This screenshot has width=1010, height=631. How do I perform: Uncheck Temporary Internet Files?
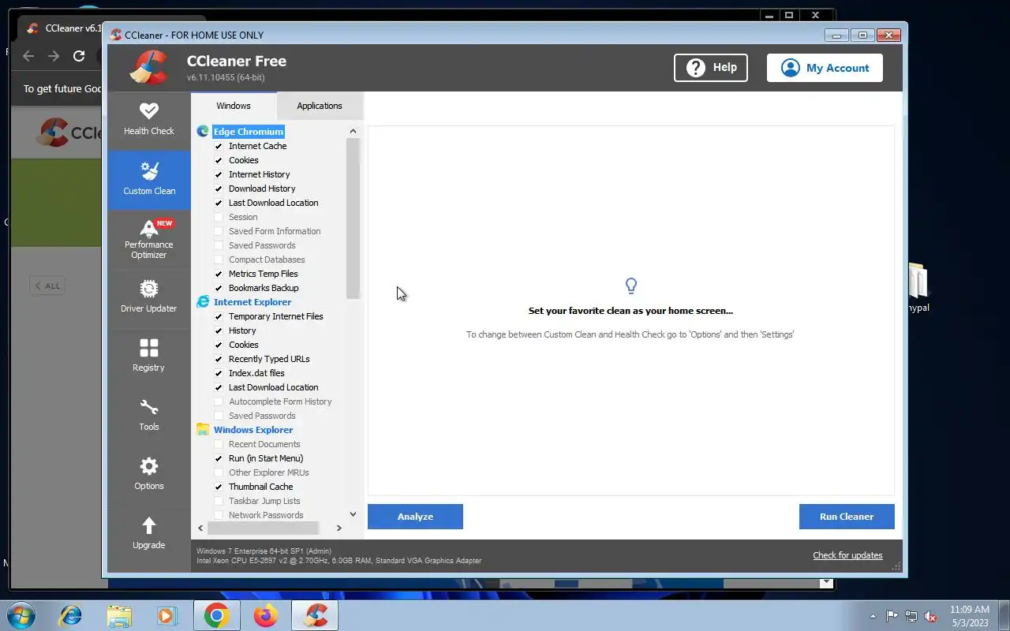219,316
